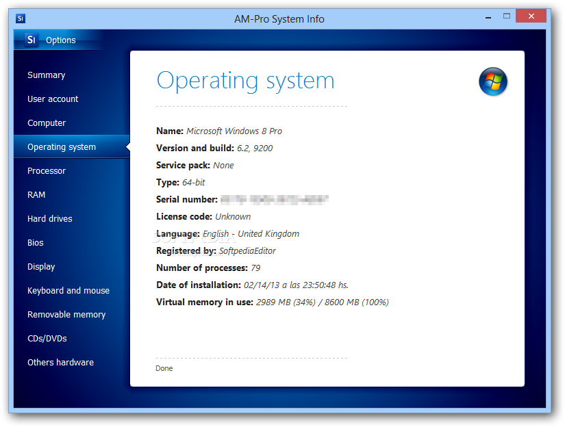View Removable memory section
Image resolution: width=565 pixels, height=427 pixels.
[66, 314]
